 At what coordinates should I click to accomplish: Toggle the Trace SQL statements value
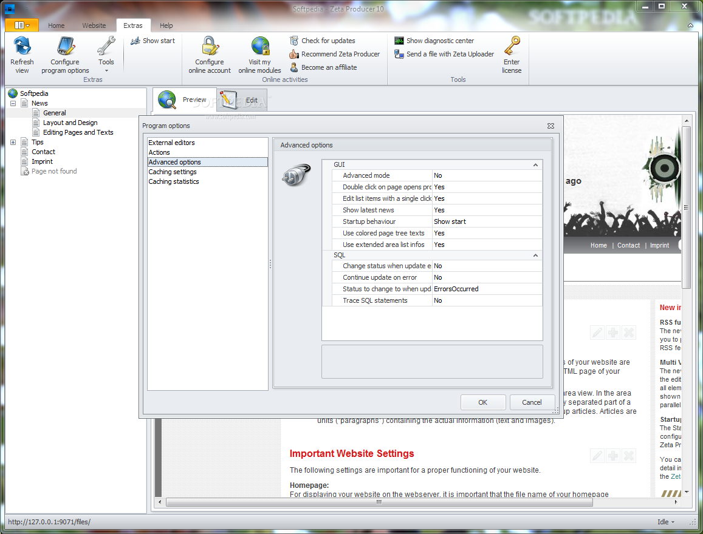pos(487,301)
